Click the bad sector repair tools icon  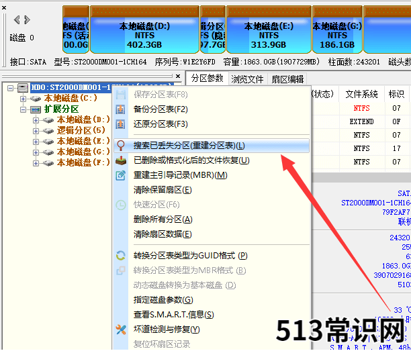[x=121, y=330]
